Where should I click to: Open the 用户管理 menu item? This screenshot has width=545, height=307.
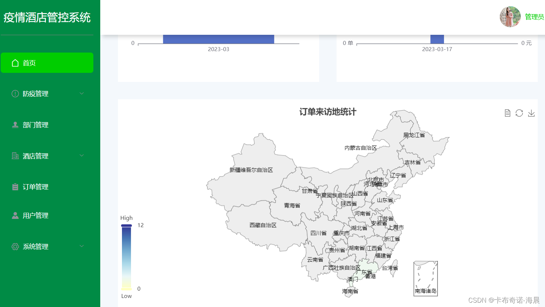(35, 215)
